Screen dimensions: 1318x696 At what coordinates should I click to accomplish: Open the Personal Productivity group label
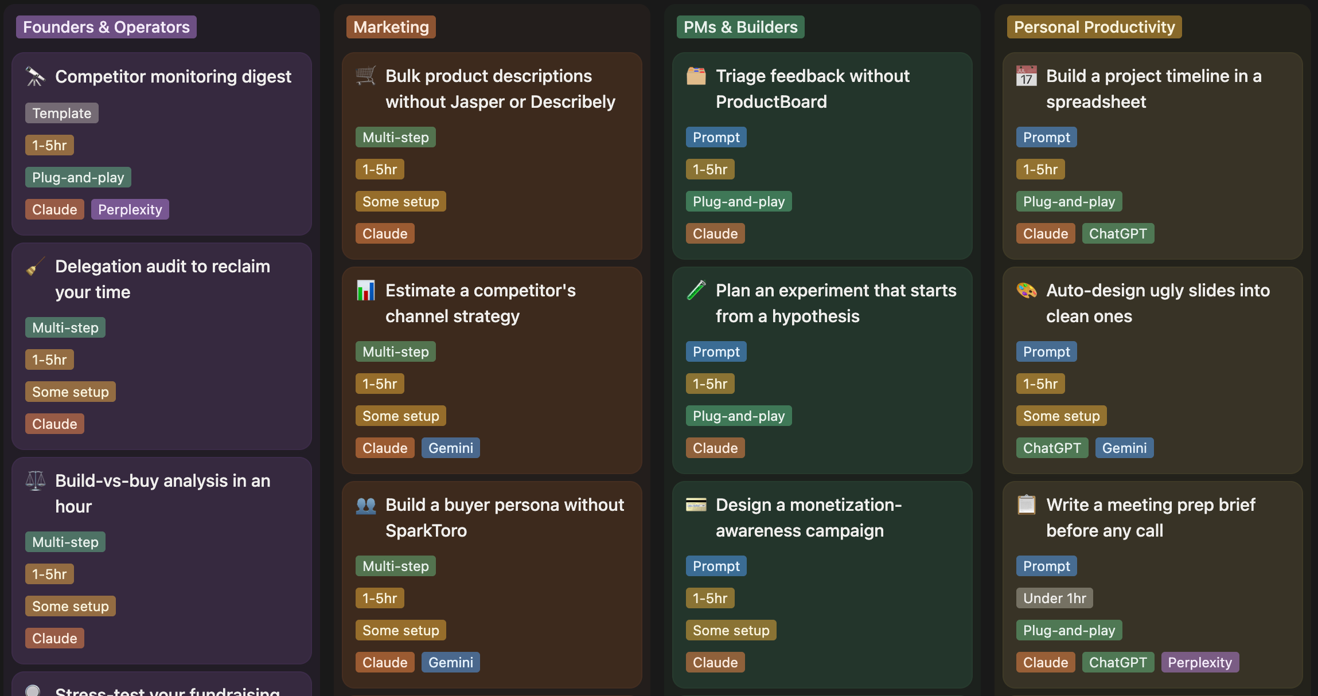[1094, 27]
